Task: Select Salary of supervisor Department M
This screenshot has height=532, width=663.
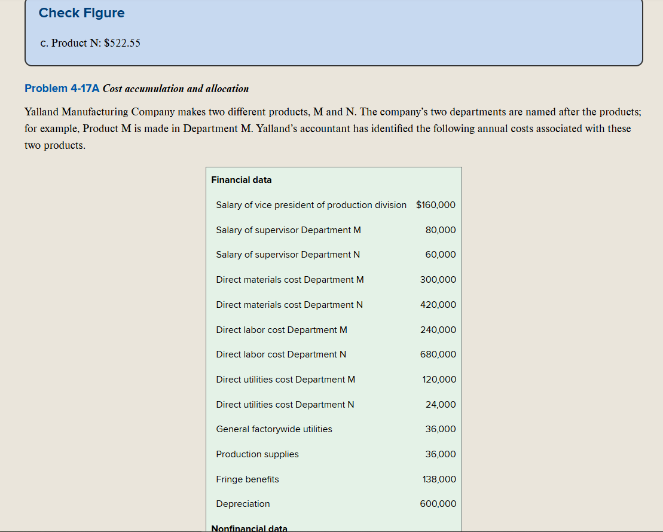Action: pyautogui.click(x=288, y=230)
